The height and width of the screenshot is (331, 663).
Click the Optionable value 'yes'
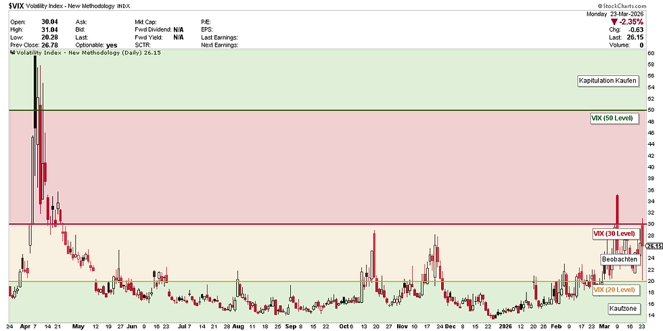112,45
